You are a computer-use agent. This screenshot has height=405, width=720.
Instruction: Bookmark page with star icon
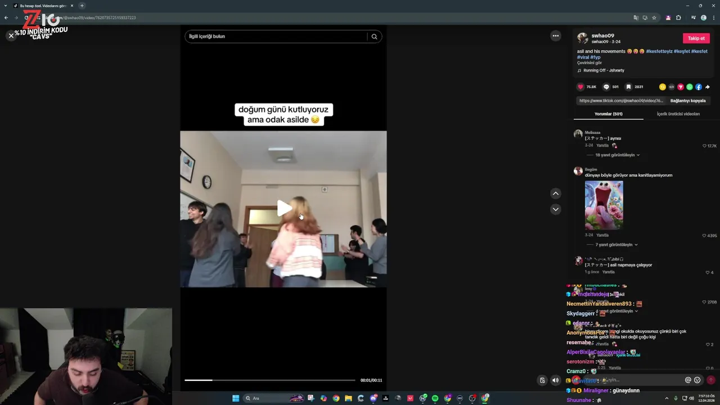(654, 17)
